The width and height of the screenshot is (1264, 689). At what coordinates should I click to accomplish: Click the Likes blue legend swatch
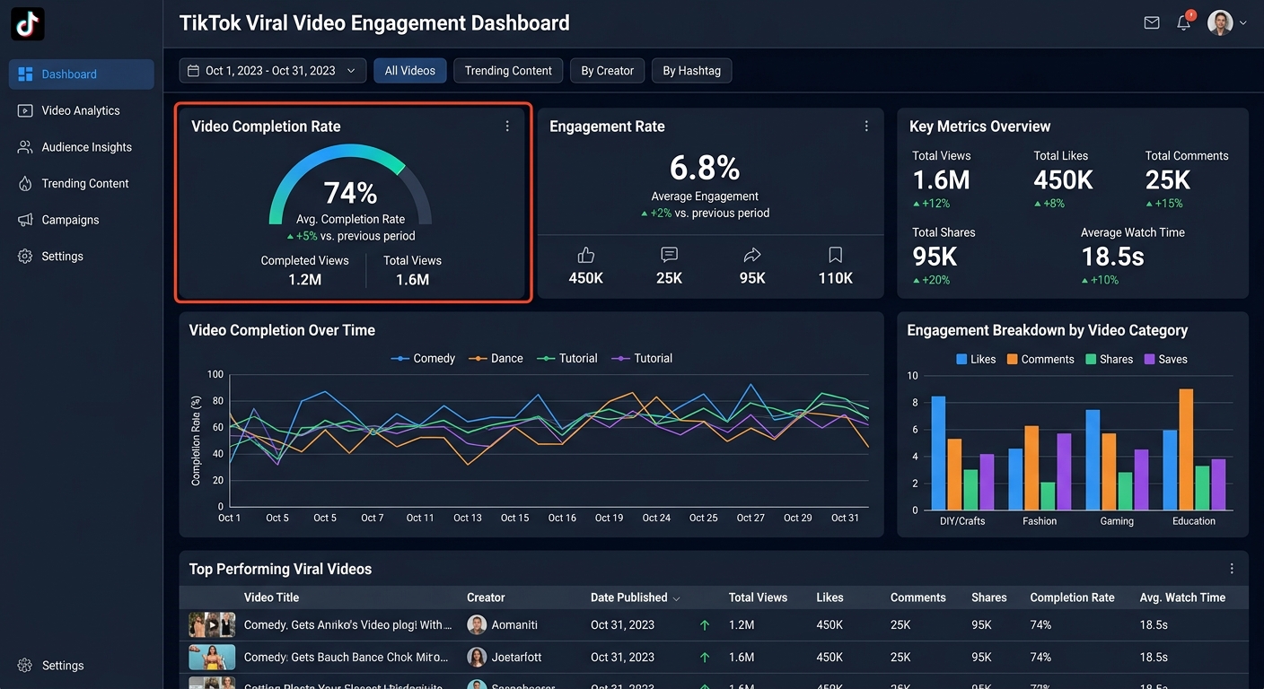(x=961, y=359)
